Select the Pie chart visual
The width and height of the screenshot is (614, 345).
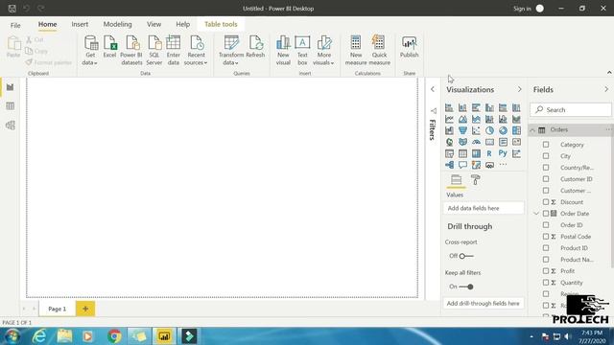[489, 130]
